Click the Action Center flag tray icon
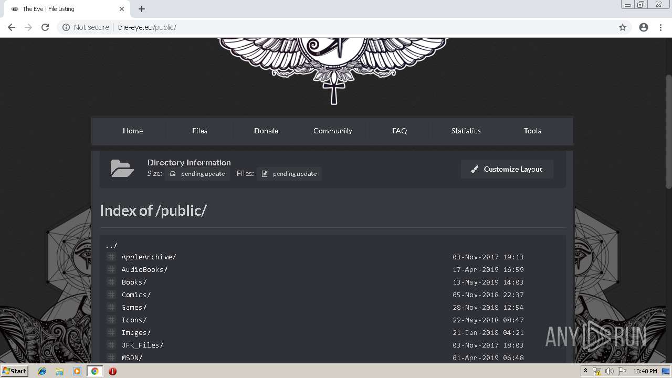This screenshot has height=378, width=672. pyautogui.click(x=622, y=371)
